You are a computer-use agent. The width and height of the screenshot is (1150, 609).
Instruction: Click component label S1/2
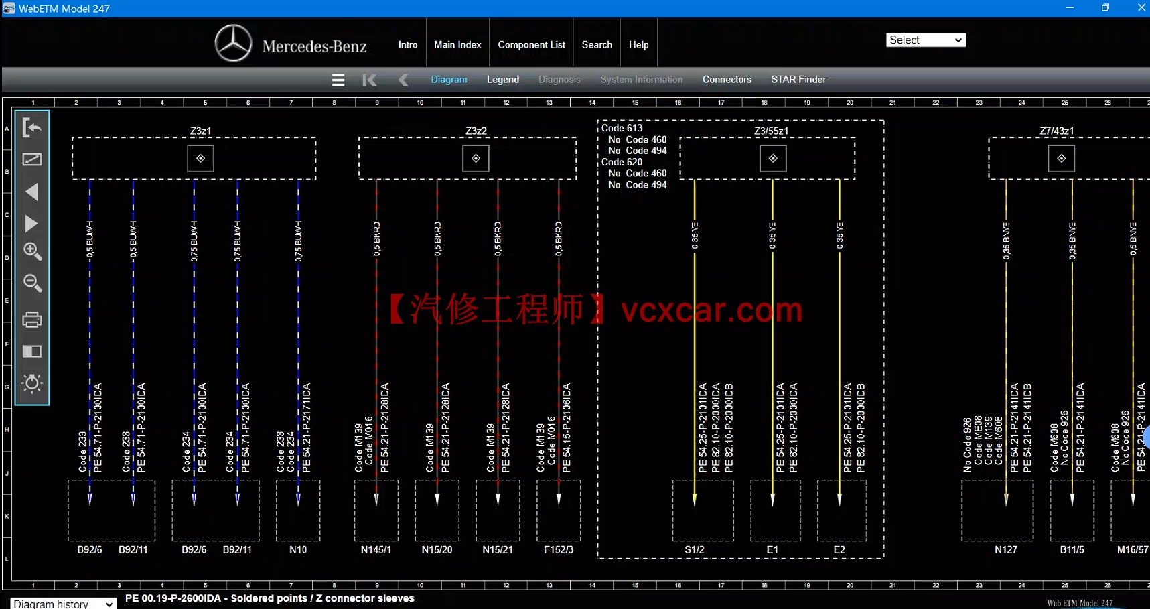pyautogui.click(x=695, y=550)
